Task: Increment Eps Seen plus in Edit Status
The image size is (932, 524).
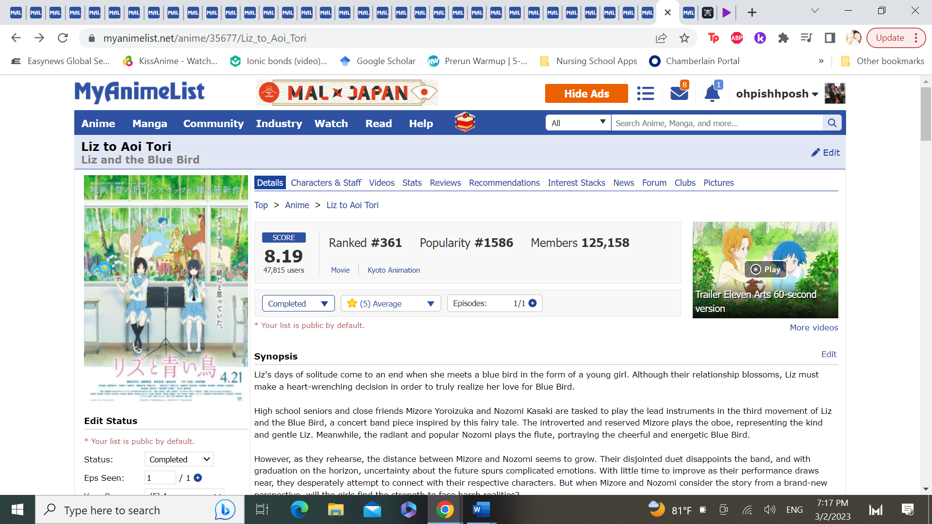Action: [x=198, y=478]
